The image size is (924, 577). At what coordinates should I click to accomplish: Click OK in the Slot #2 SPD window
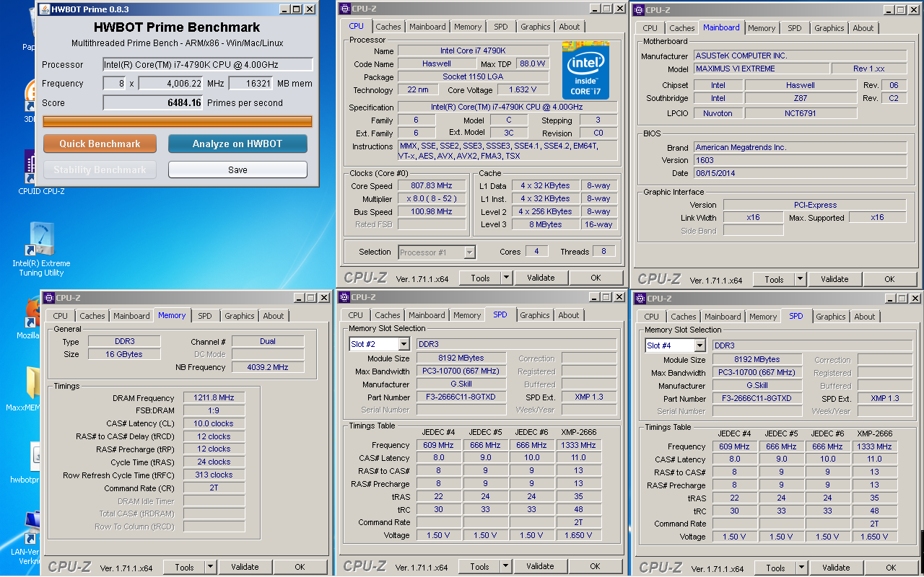point(595,566)
